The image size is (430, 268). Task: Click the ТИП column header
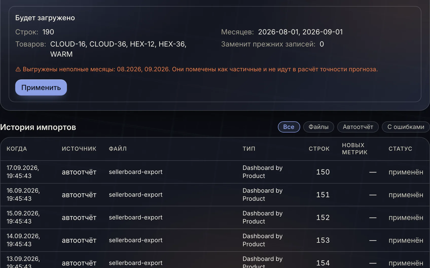coord(249,149)
